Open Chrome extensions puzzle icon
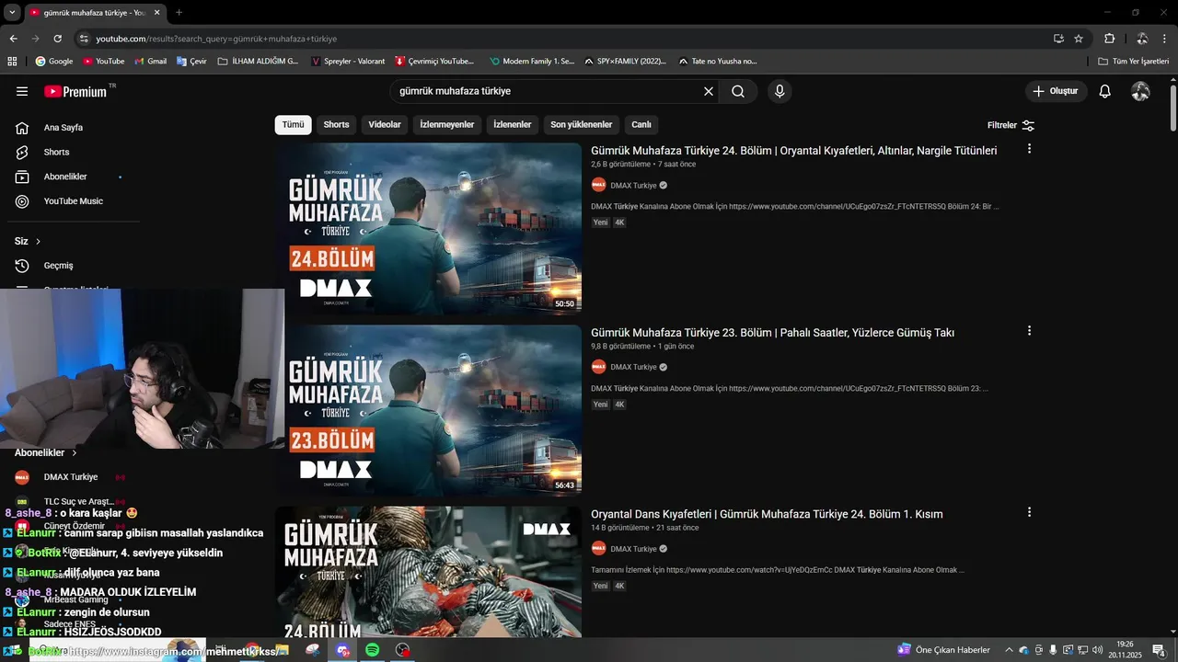The width and height of the screenshot is (1178, 662). 1109,39
